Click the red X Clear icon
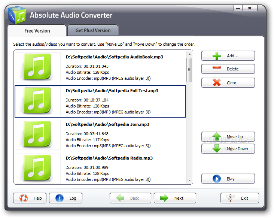Viewport: 274px width, 218px height. 217,82
